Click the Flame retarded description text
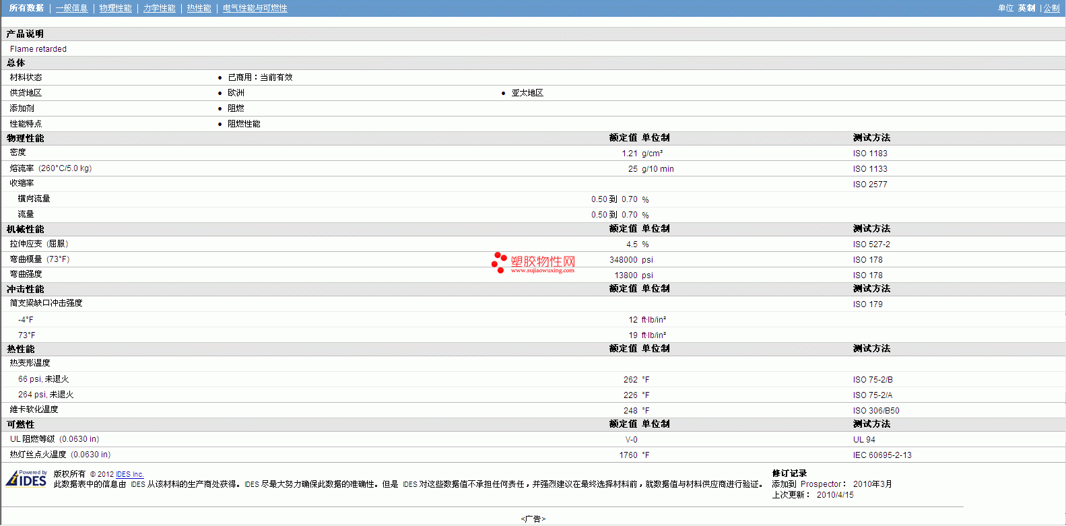 [x=38, y=49]
